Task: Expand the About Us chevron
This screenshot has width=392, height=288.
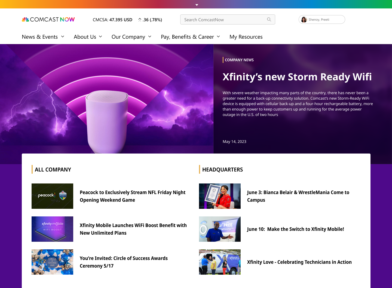Action: pos(100,36)
